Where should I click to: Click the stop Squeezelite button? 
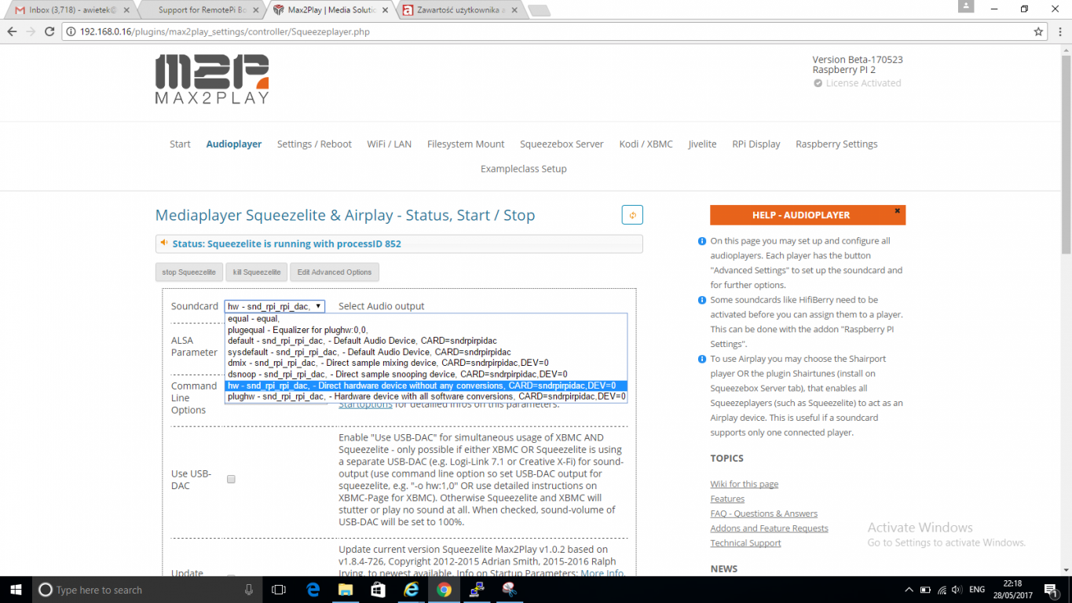coord(189,272)
